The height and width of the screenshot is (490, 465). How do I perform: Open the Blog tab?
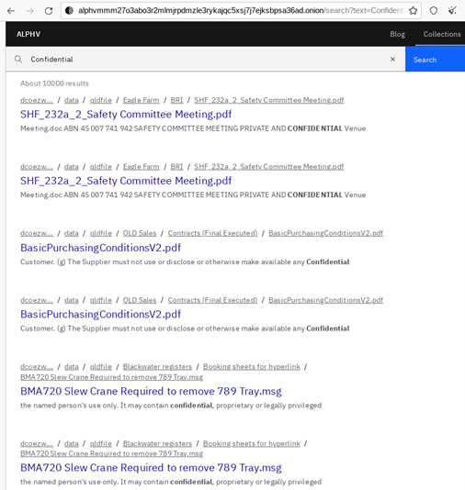point(397,34)
